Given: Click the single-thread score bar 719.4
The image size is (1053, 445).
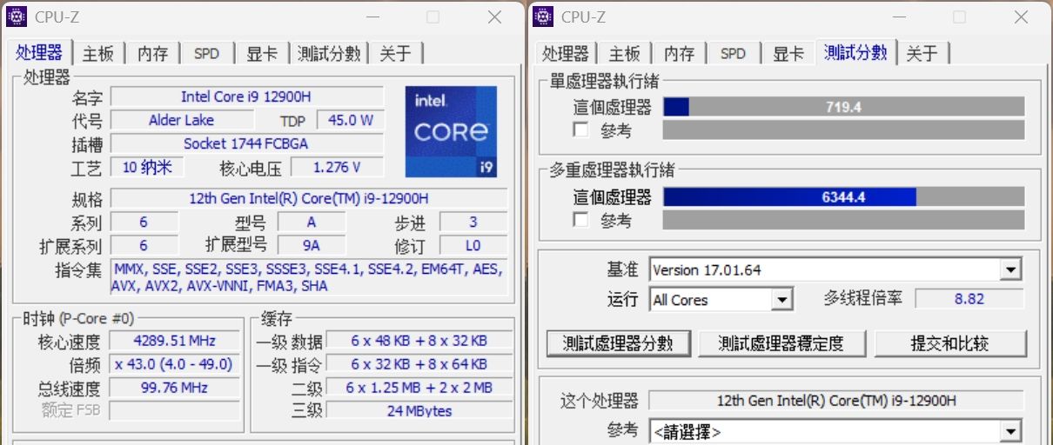Looking at the screenshot, I should 843,107.
